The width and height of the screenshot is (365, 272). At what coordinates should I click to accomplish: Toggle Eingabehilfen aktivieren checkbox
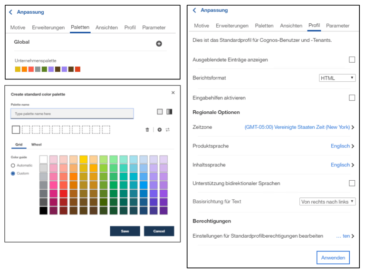point(352,97)
